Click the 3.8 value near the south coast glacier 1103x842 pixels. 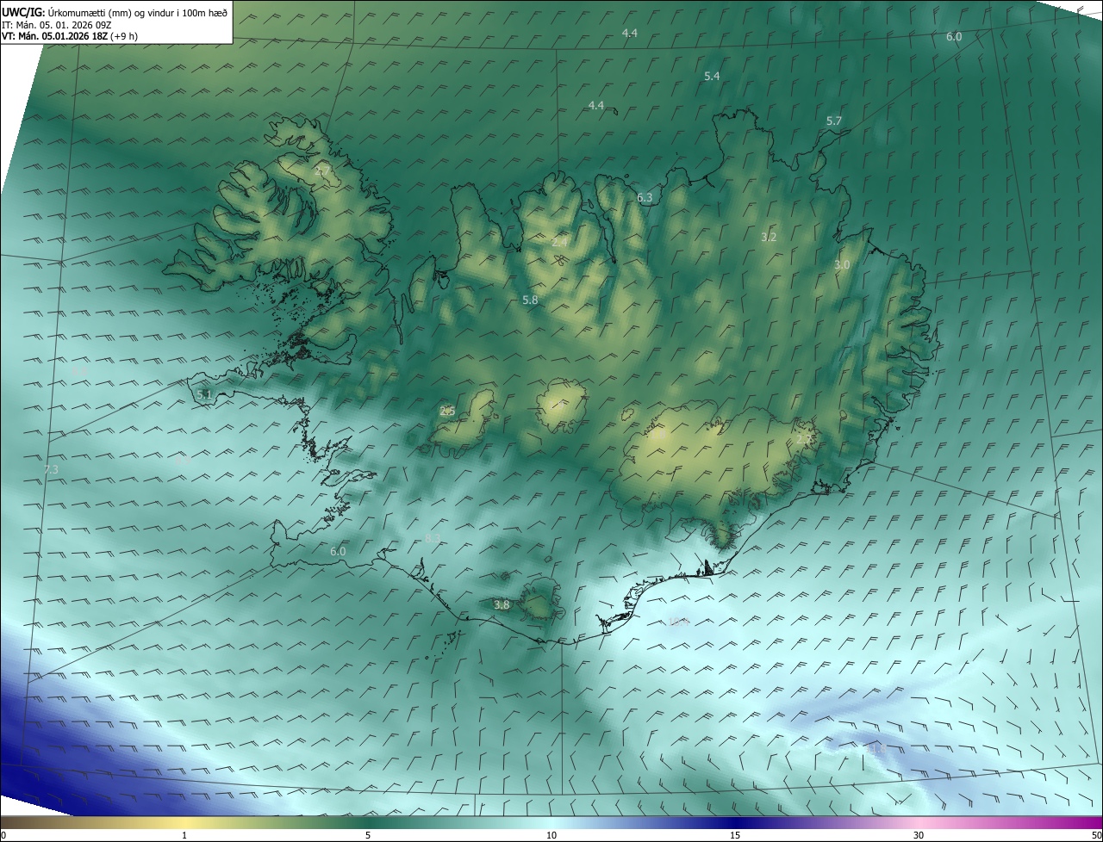(502, 605)
